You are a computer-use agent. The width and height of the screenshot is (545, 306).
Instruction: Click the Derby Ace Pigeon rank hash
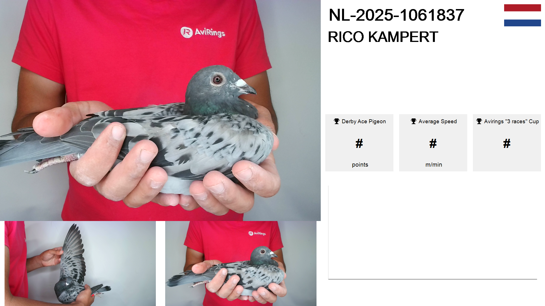(359, 144)
